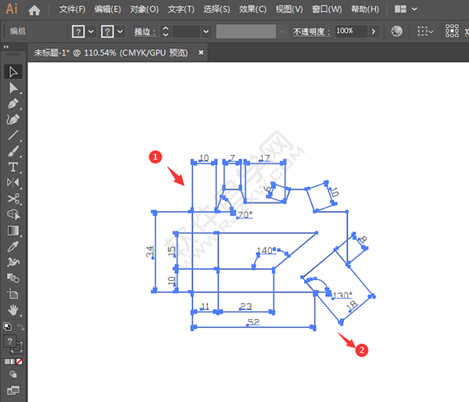Select the Eyedropper tool
Image resolution: width=469 pixels, height=402 pixels.
click(13, 246)
